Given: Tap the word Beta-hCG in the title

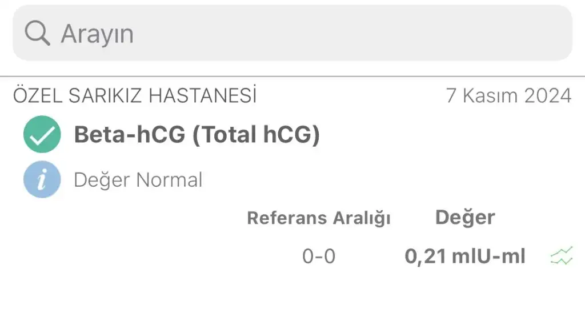Looking at the screenshot, I should pyautogui.click(x=130, y=134).
